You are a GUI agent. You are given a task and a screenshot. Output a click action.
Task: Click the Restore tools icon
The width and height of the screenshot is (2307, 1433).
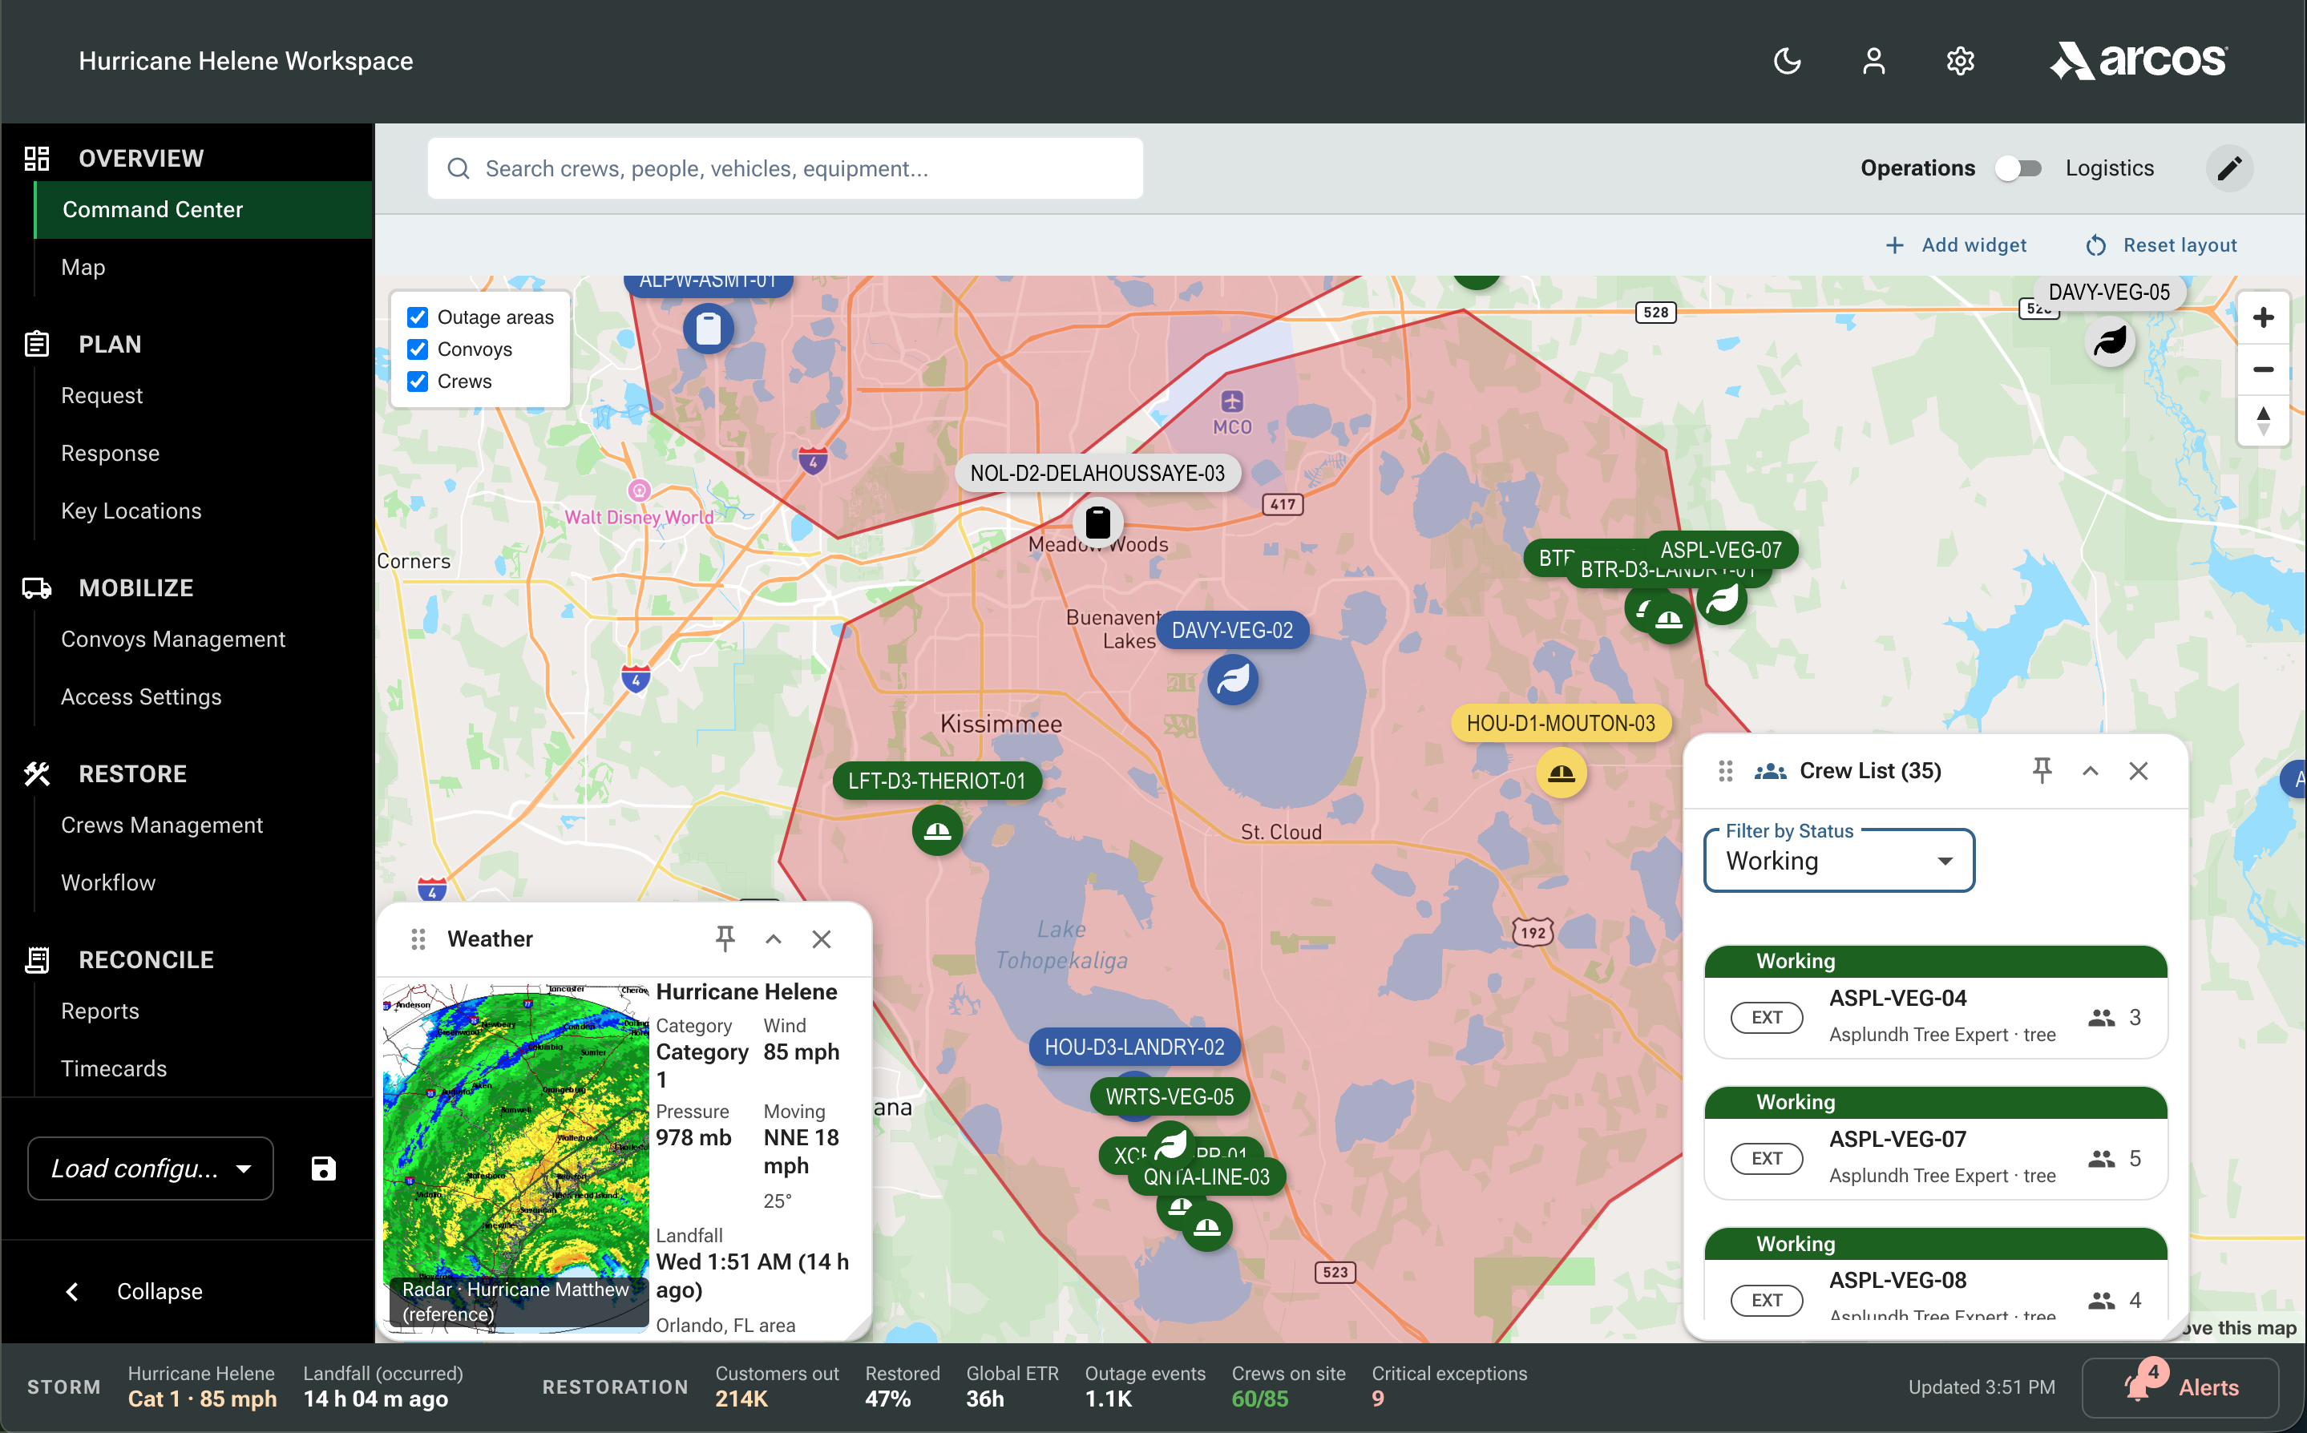point(37,773)
